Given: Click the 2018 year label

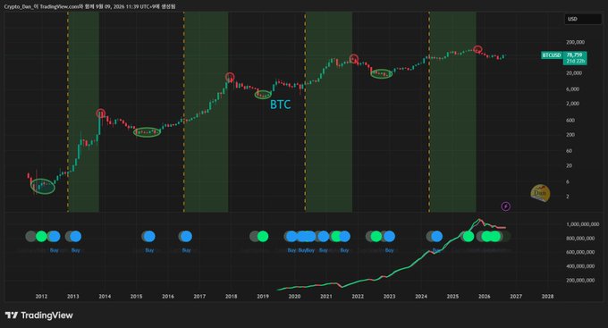Looking at the screenshot, I should (x=231, y=296).
